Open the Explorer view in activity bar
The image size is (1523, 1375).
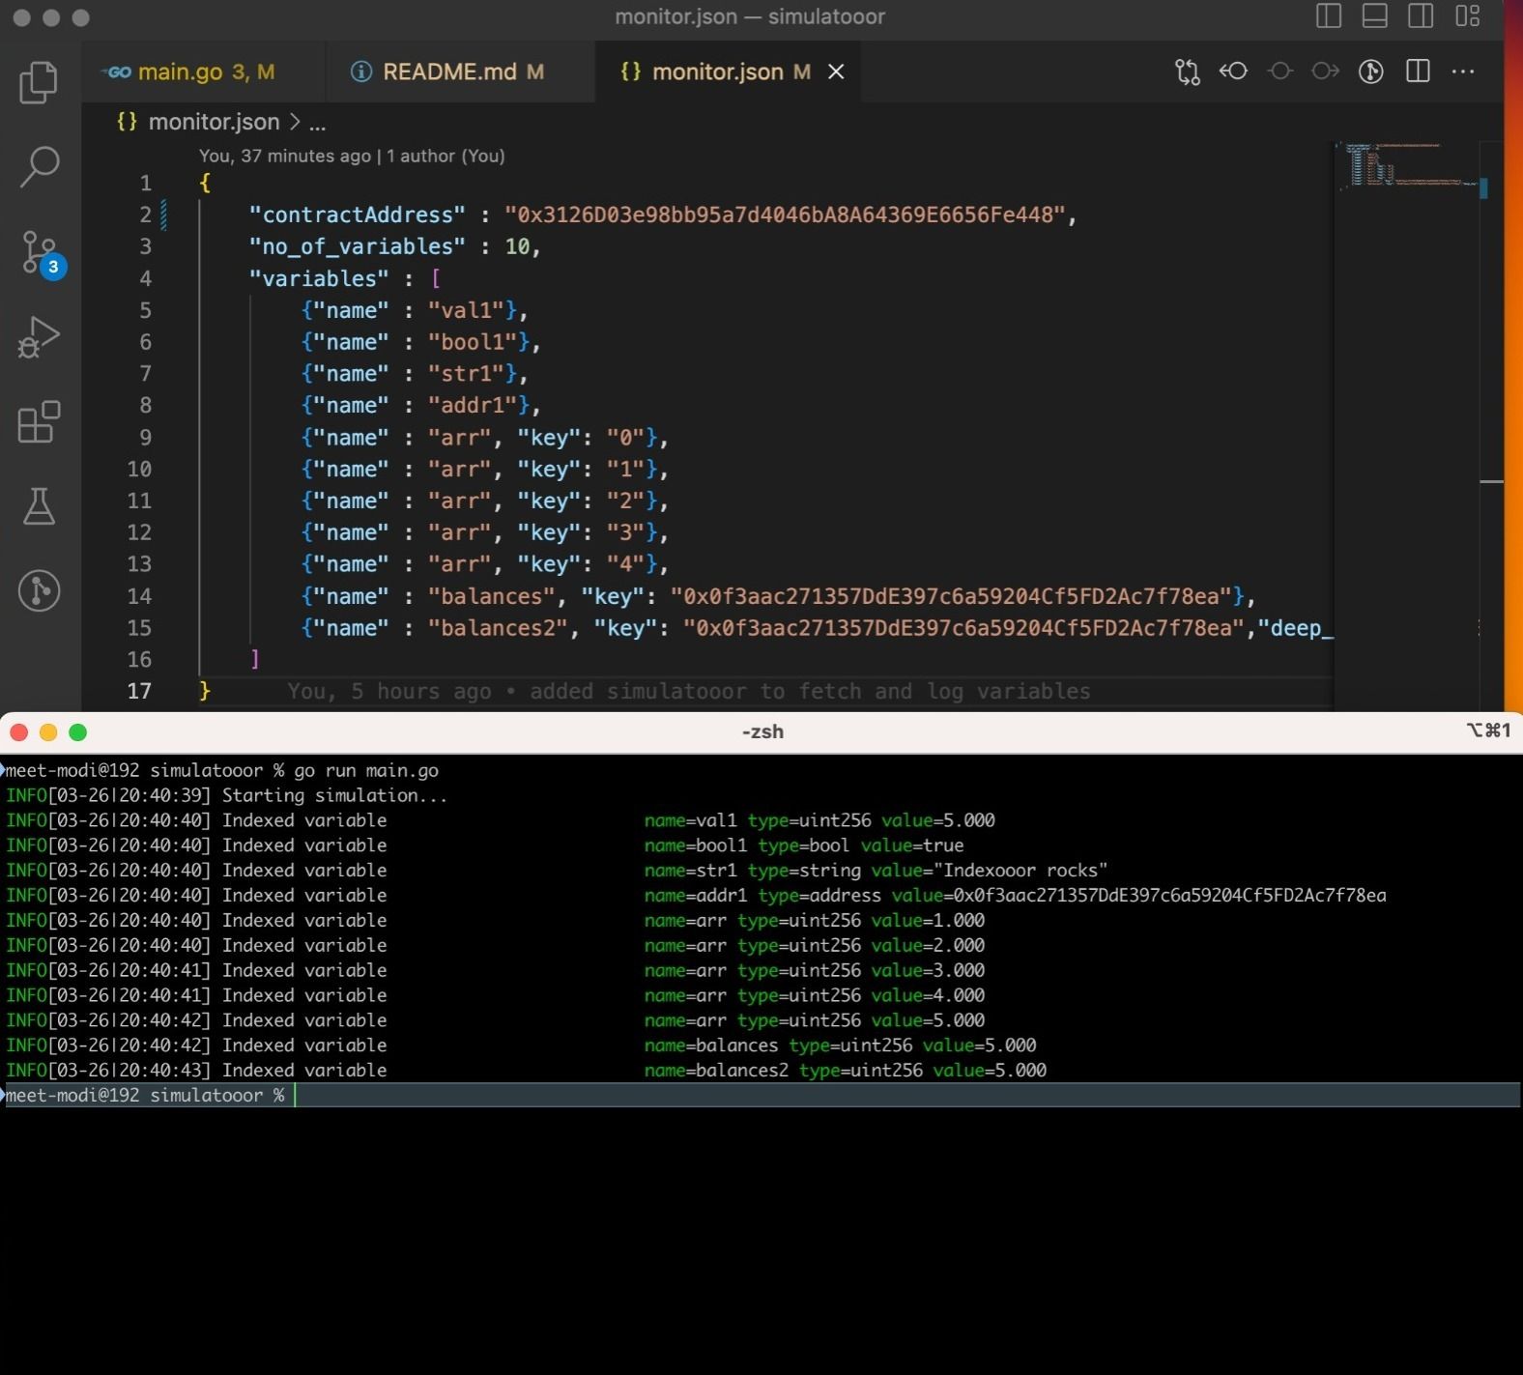click(39, 81)
